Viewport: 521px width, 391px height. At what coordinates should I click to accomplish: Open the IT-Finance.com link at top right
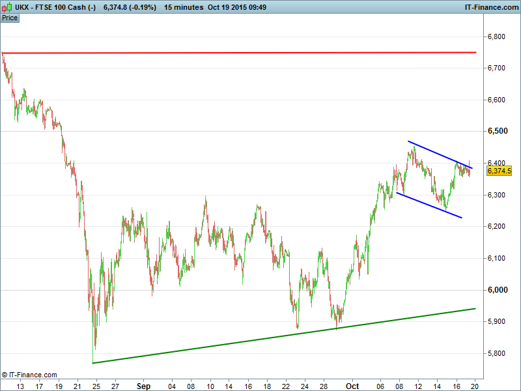click(490, 7)
